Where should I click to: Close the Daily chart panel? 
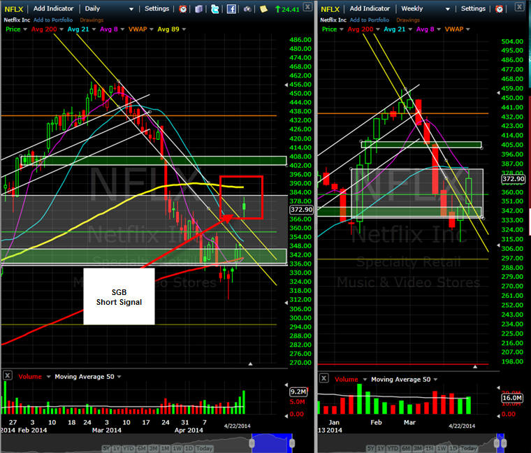tap(307, 6)
